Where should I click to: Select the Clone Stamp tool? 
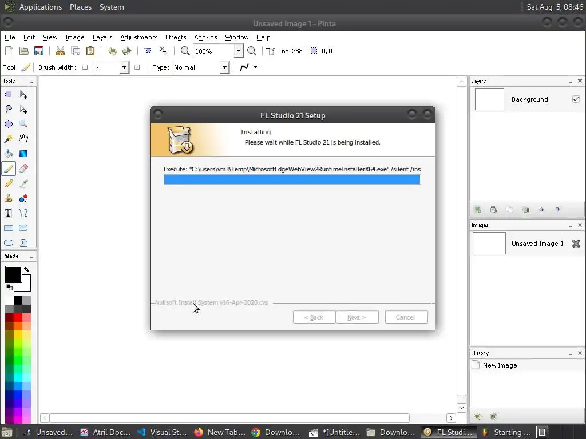pyautogui.click(x=8, y=198)
